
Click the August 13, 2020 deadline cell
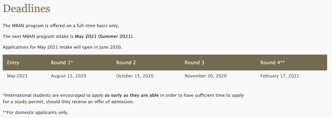point(68,76)
